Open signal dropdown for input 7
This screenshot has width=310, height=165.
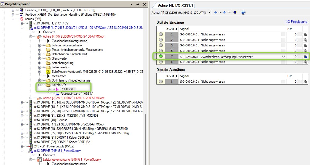[x=283, y=57]
